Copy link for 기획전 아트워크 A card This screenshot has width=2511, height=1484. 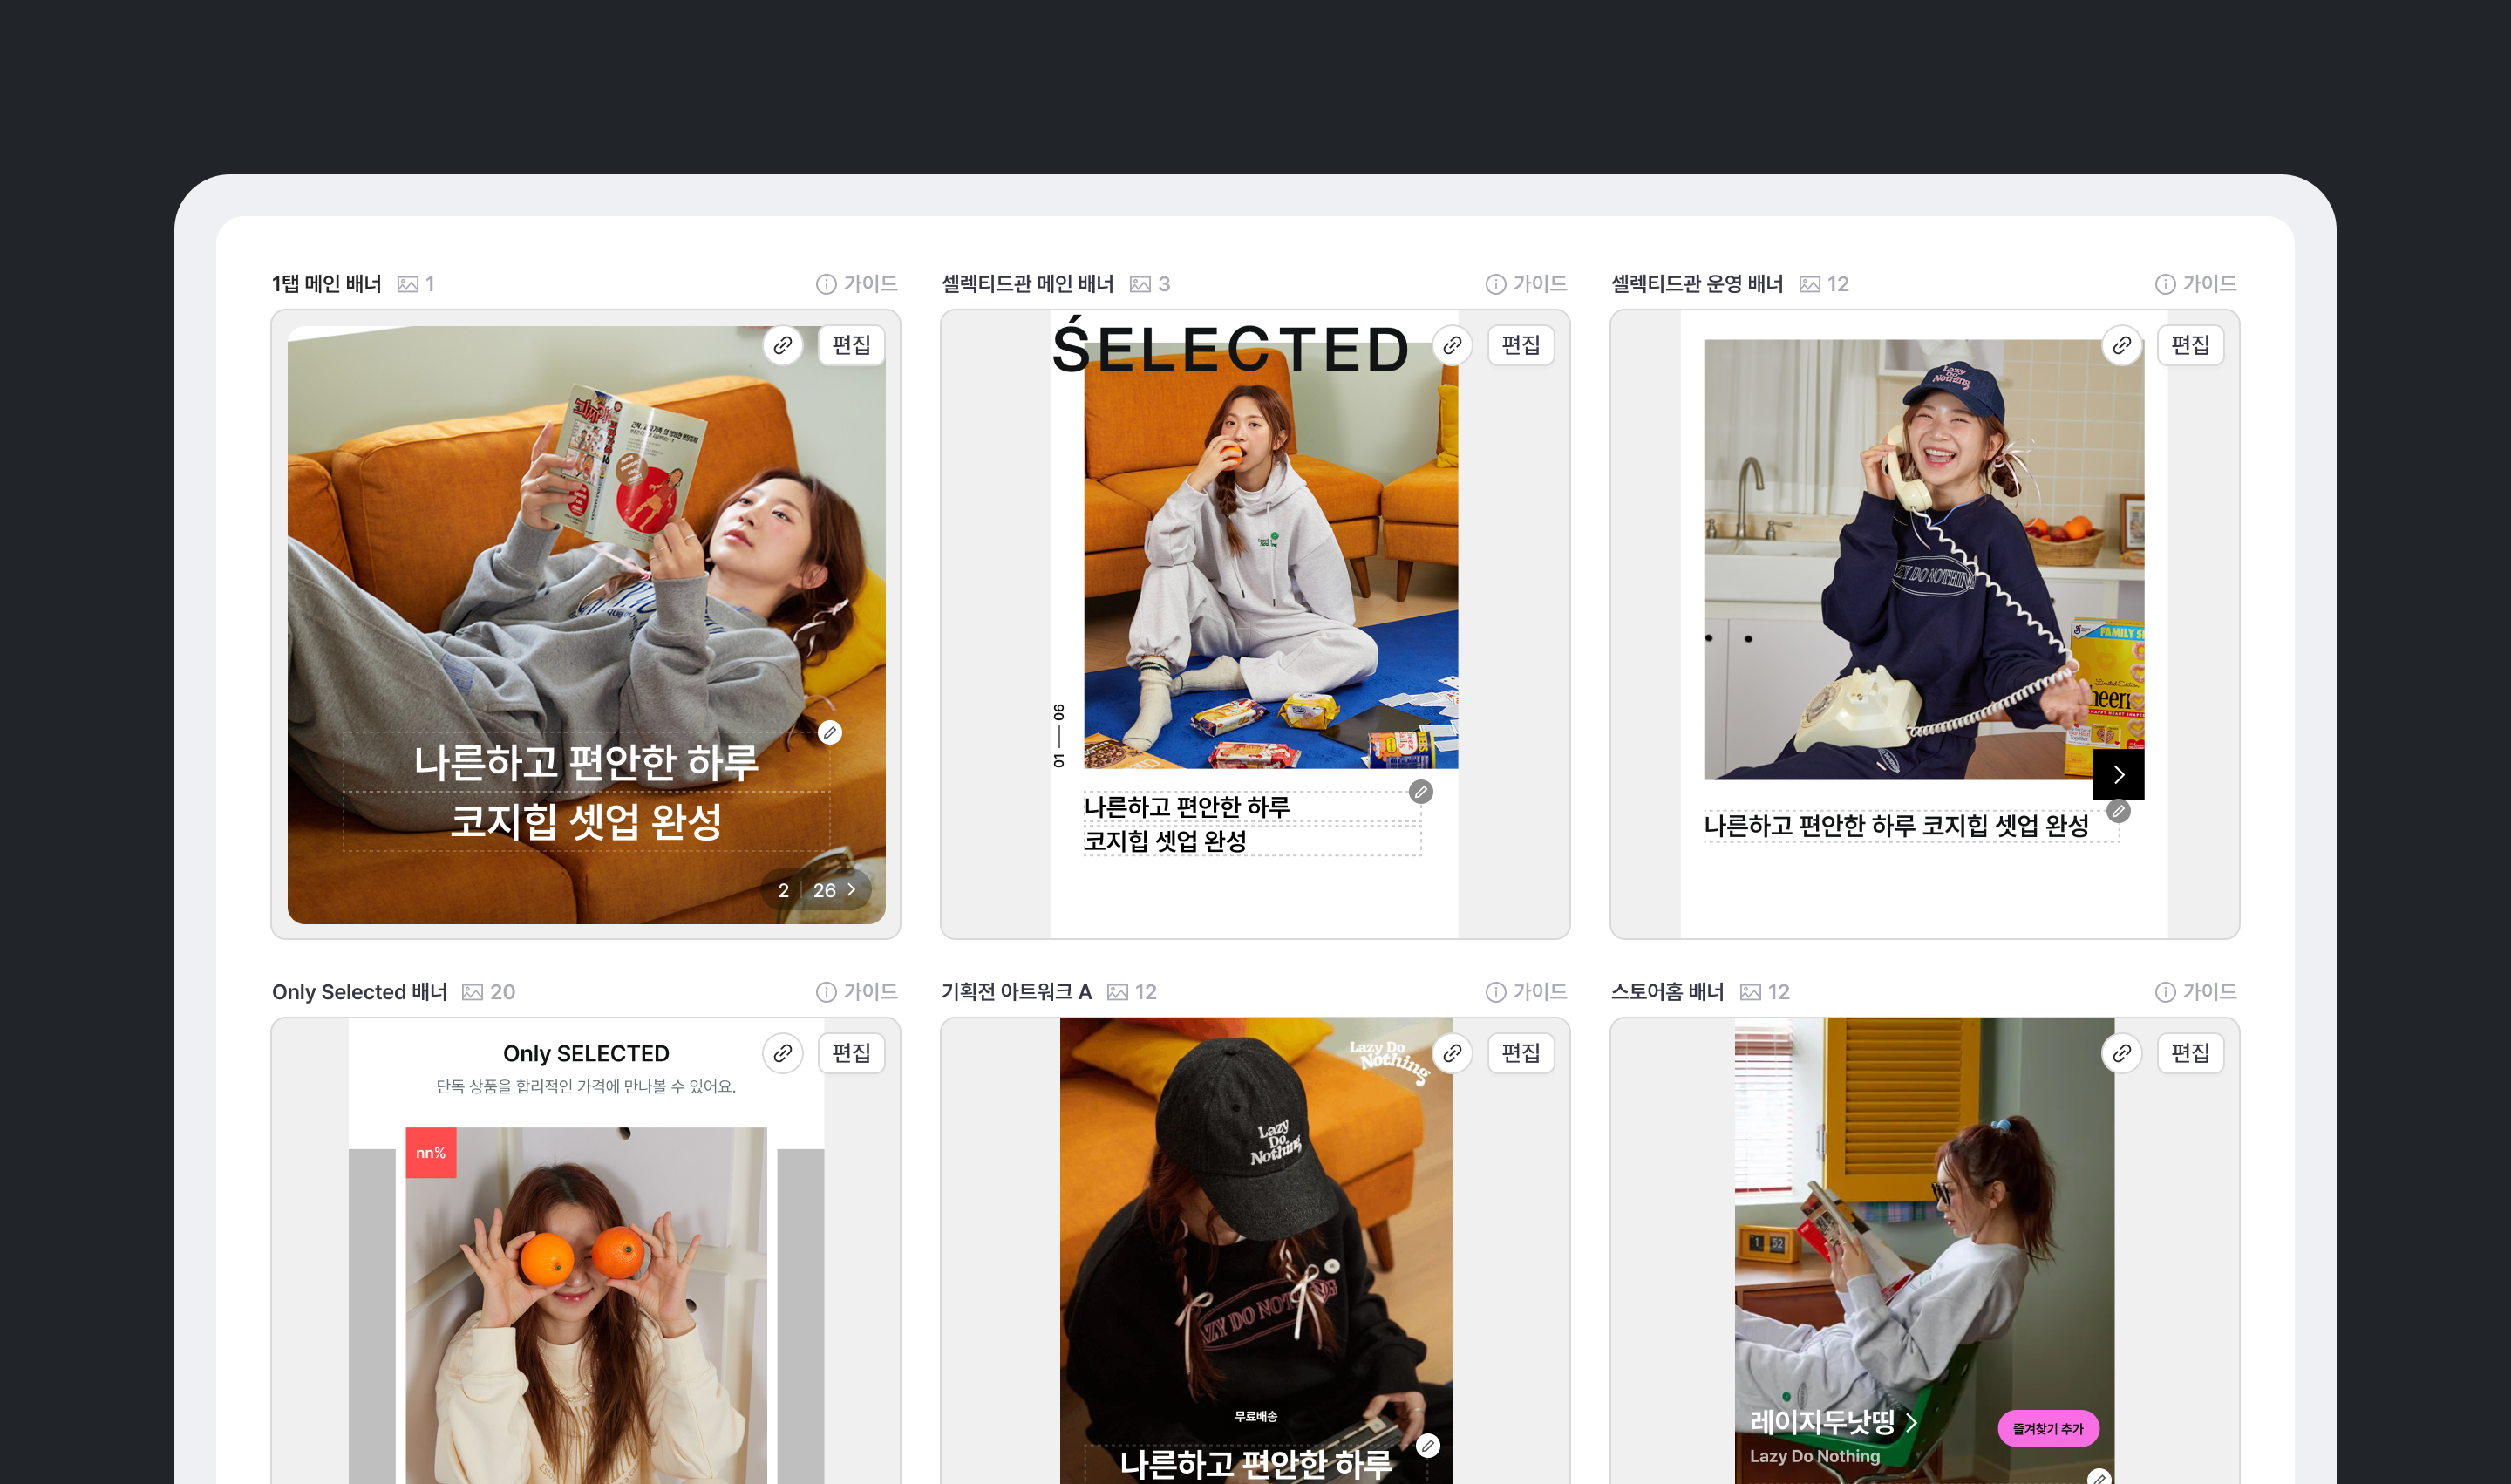(1452, 1053)
